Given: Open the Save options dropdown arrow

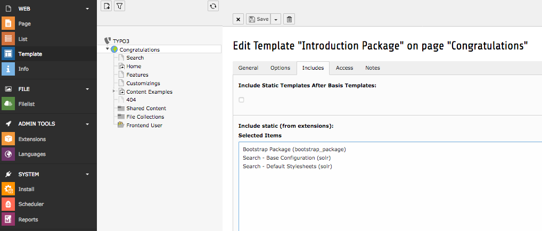Looking at the screenshot, I should [x=275, y=19].
